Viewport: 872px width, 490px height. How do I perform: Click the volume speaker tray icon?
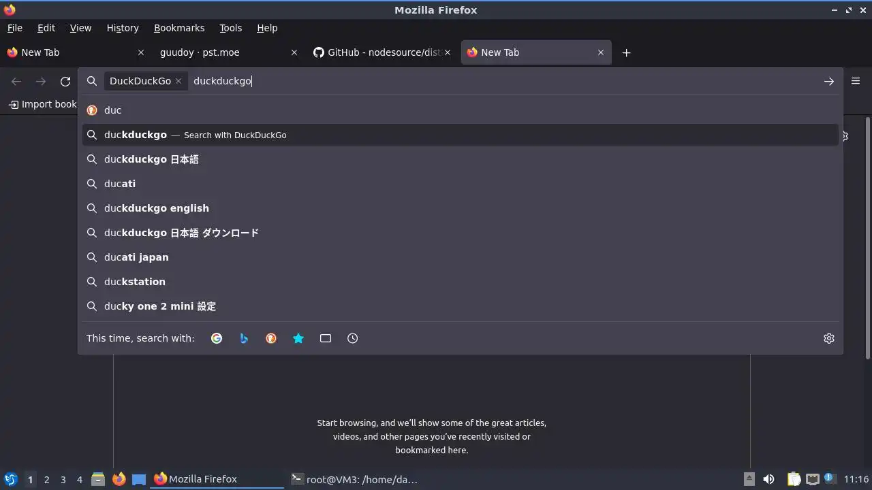(x=768, y=479)
